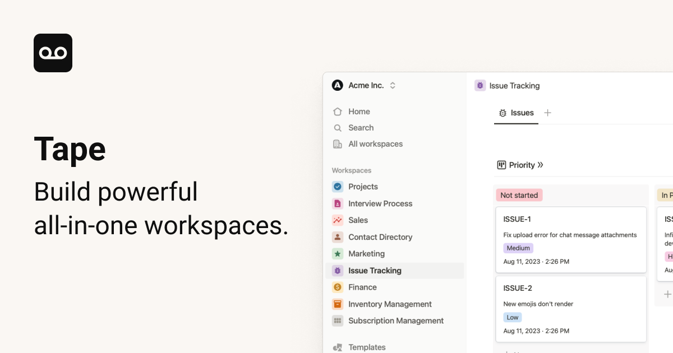This screenshot has height=353, width=673.
Task: Click the Inventory Management box icon
Action: click(x=337, y=304)
